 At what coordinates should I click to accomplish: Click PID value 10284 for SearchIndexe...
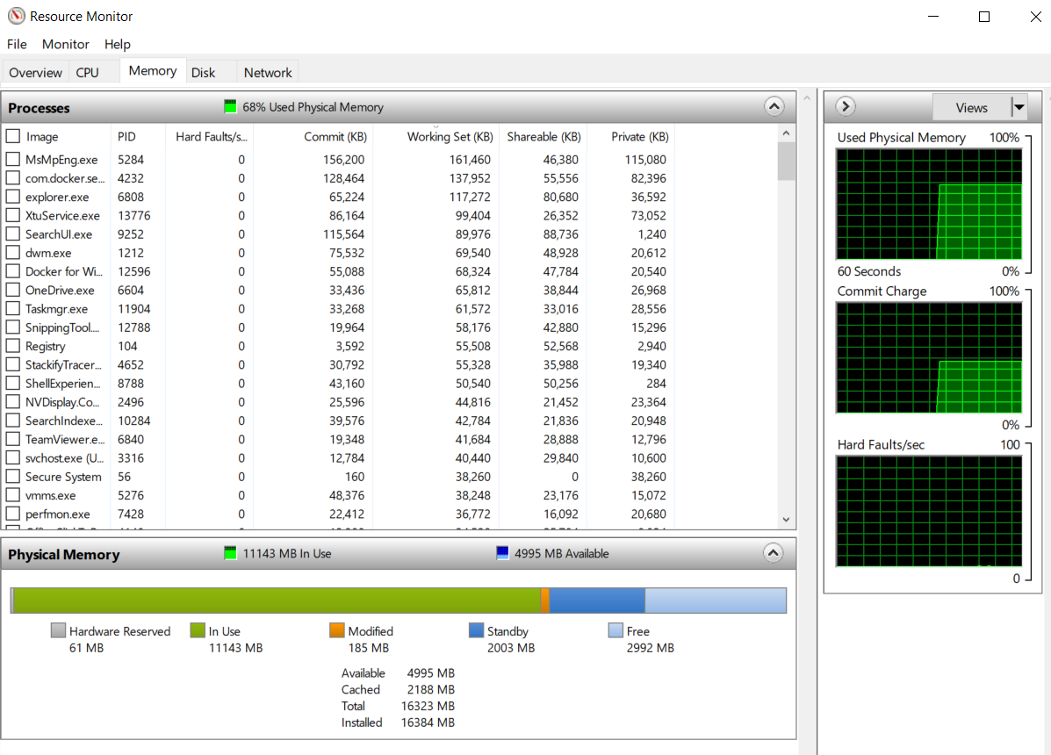point(134,421)
